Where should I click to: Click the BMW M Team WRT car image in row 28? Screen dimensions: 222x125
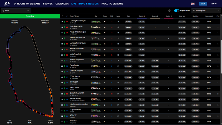[96, 94]
